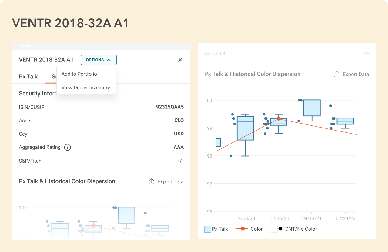Toggle the DNT/No Color legend label
This screenshot has height=252, width=388.
(x=301, y=229)
